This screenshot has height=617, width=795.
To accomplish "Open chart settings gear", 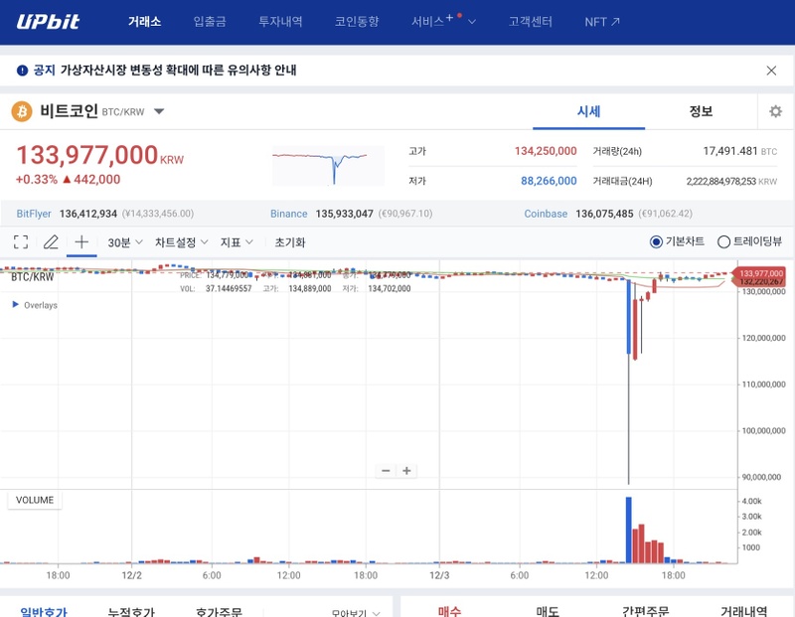I will (x=775, y=111).
